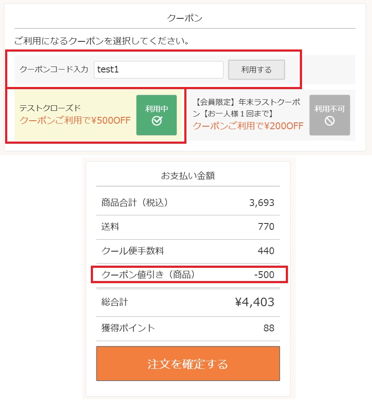
Task: Select the green 利用中 coupon status badge
Action: (x=157, y=115)
